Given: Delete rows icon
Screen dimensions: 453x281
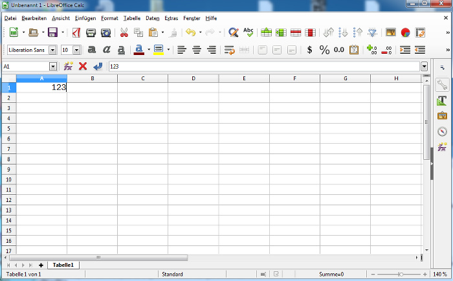Looking at the screenshot, I should [x=296, y=32].
